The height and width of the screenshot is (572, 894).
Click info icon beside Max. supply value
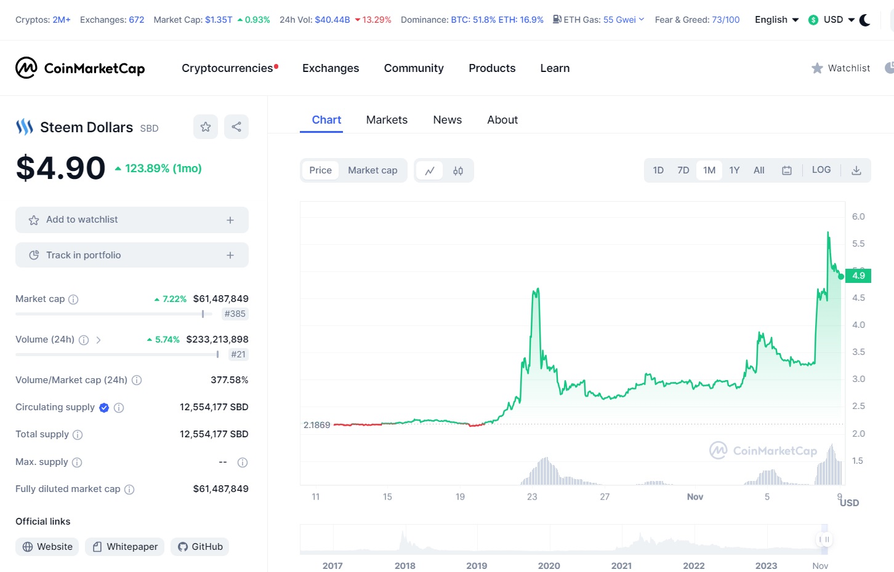(243, 463)
